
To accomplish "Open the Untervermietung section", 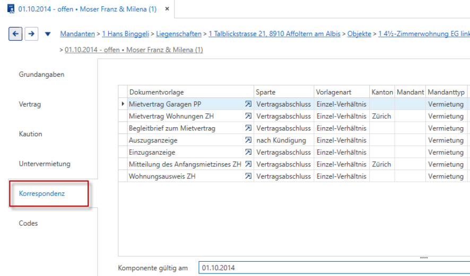I will tap(45, 164).
